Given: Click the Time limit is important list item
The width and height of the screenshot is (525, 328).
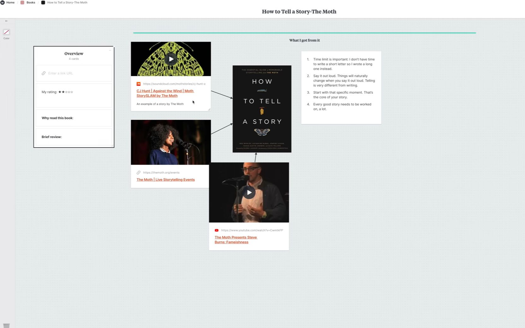Looking at the screenshot, I should coord(344,64).
